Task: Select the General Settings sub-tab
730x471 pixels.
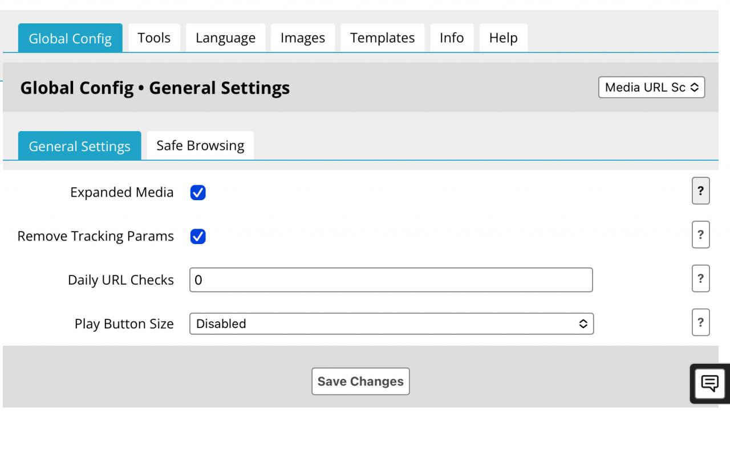Action: [x=79, y=147]
